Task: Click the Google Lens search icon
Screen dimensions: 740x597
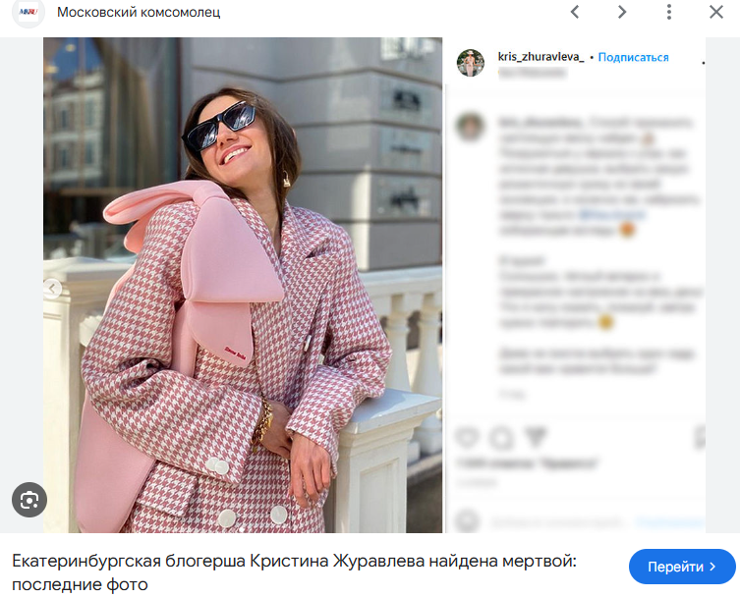Action: pyautogui.click(x=29, y=500)
